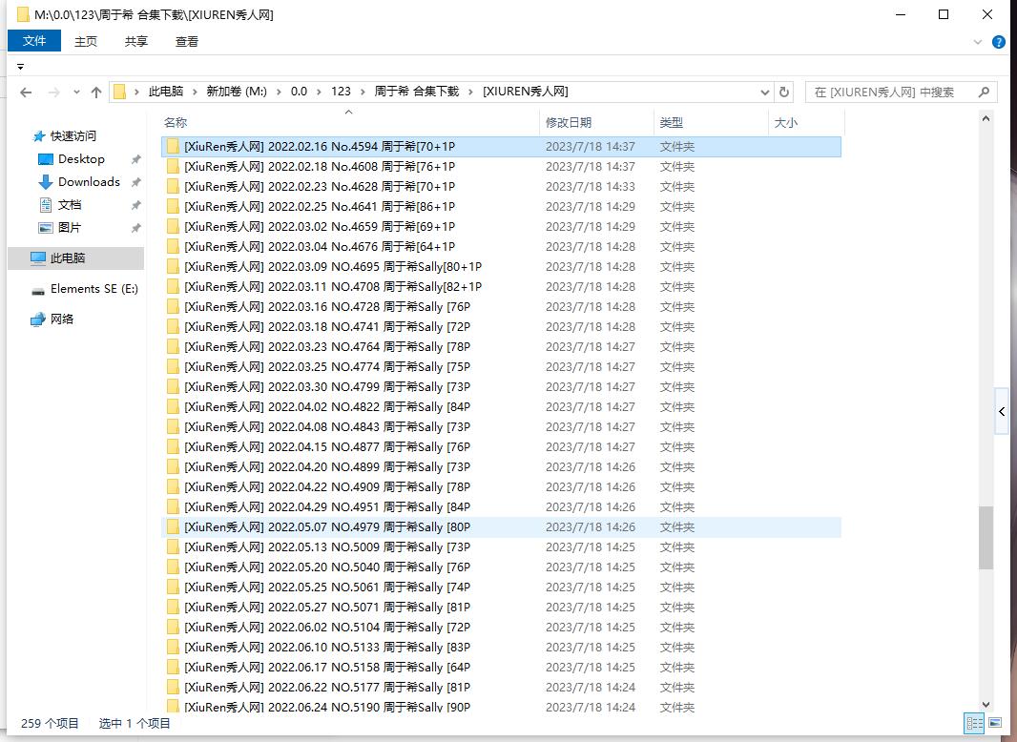Image resolution: width=1017 pixels, height=742 pixels.
Task: Click the pin icon beside 文档
Action: coord(135,205)
